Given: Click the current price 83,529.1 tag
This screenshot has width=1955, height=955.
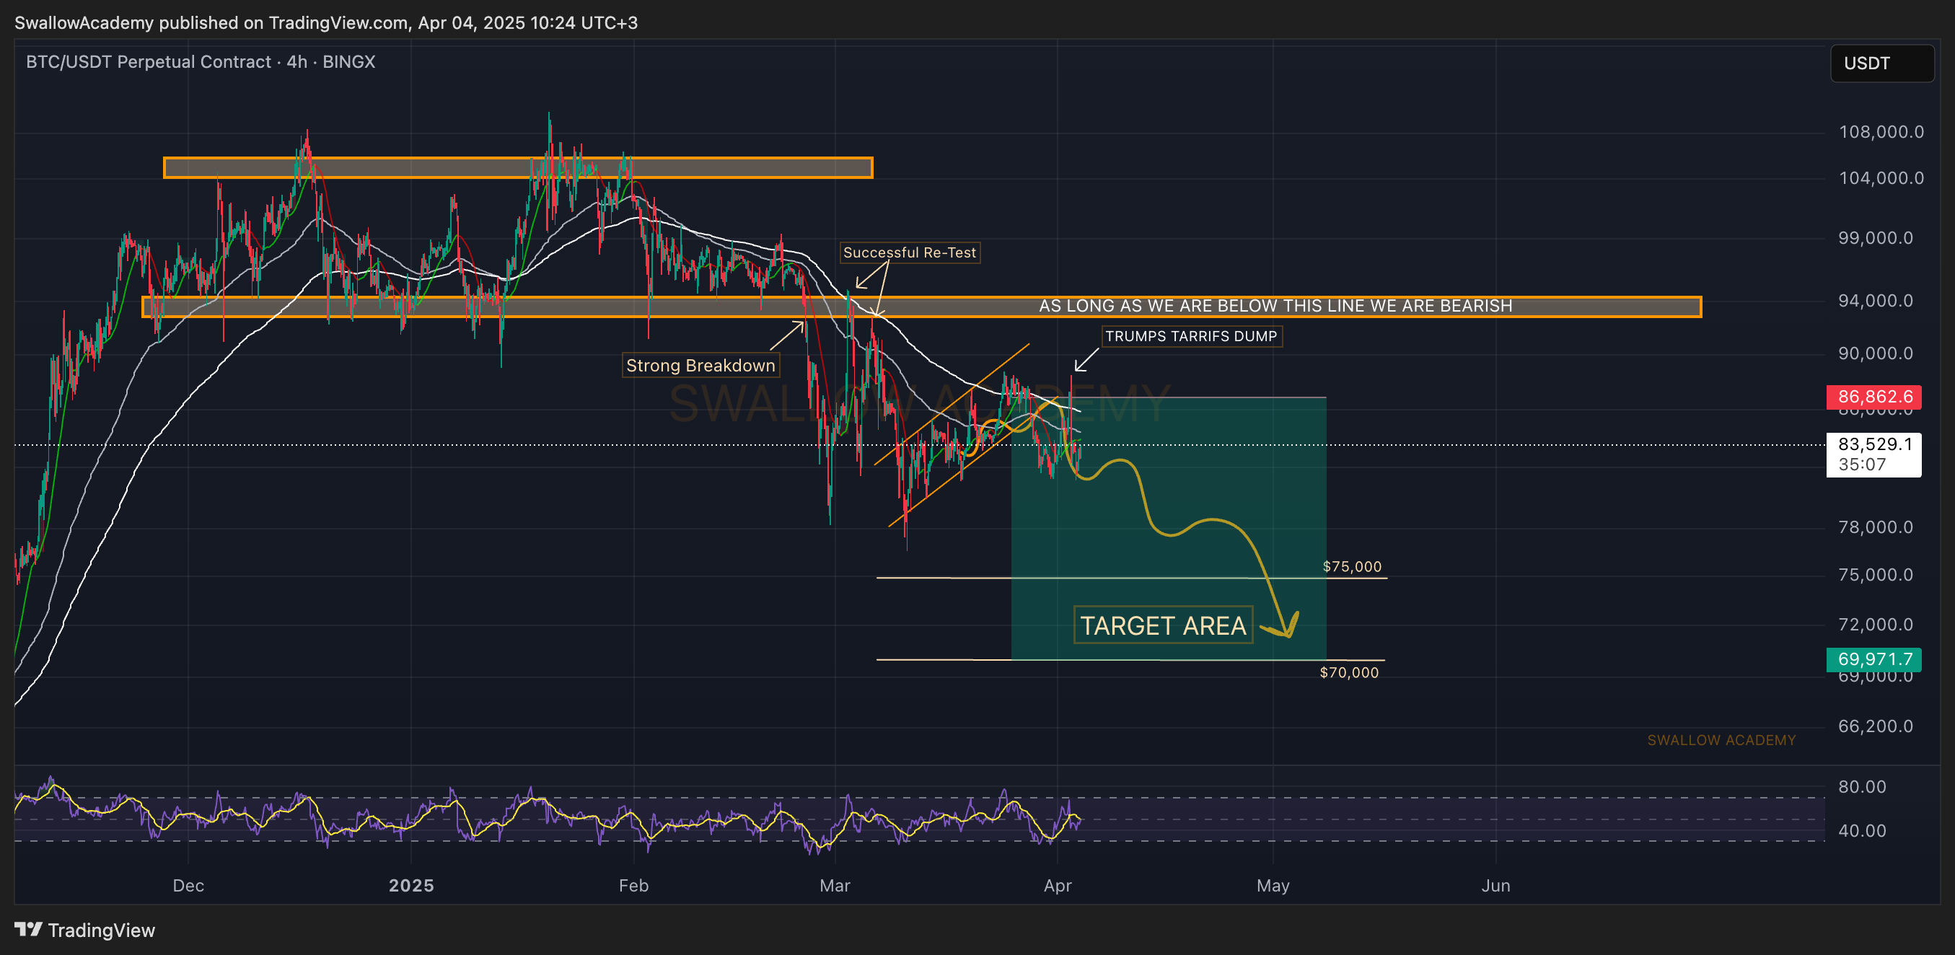Looking at the screenshot, I should 1873,454.
